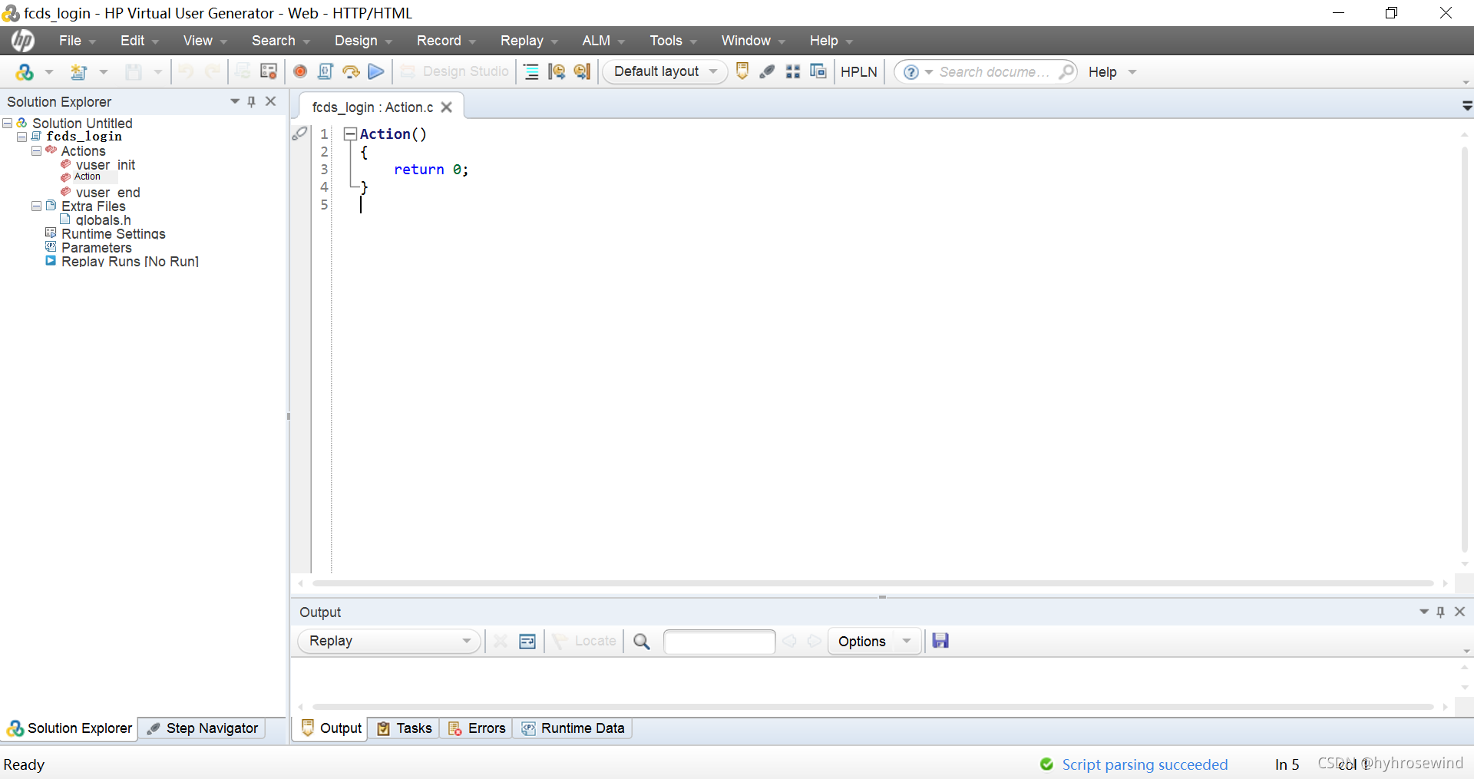Click the Output search text field
The width and height of the screenshot is (1474, 779).
(719, 642)
